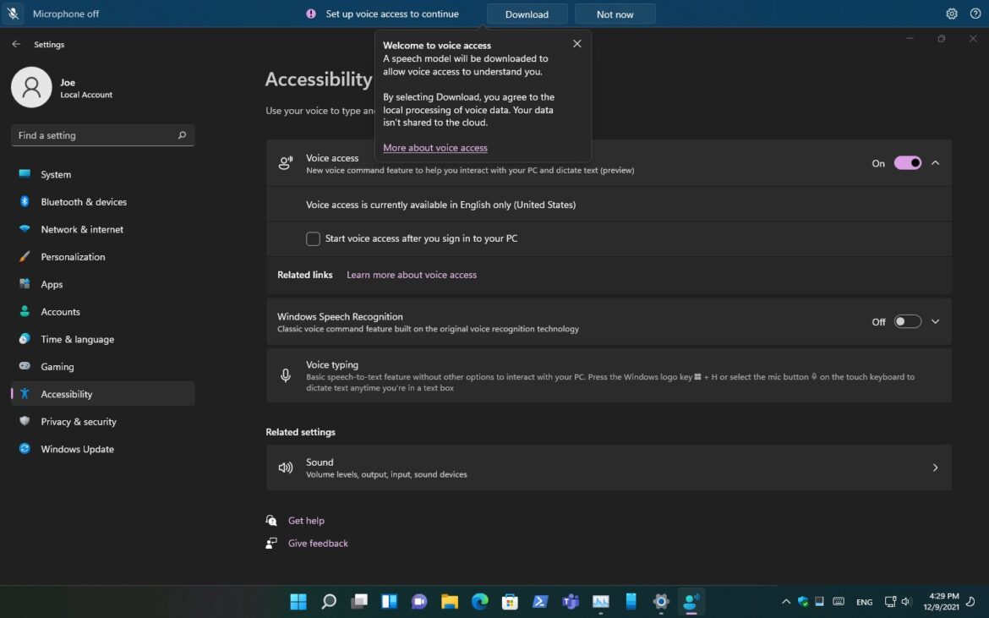Launch Microsoft Edge from the taskbar
The height and width of the screenshot is (618, 989).
[x=479, y=601]
